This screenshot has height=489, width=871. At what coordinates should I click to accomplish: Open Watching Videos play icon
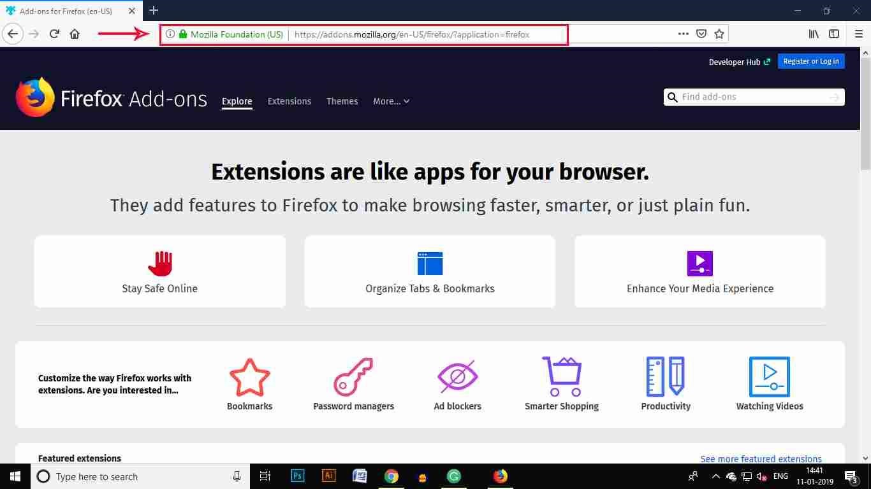pyautogui.click(x=770, y=377)
